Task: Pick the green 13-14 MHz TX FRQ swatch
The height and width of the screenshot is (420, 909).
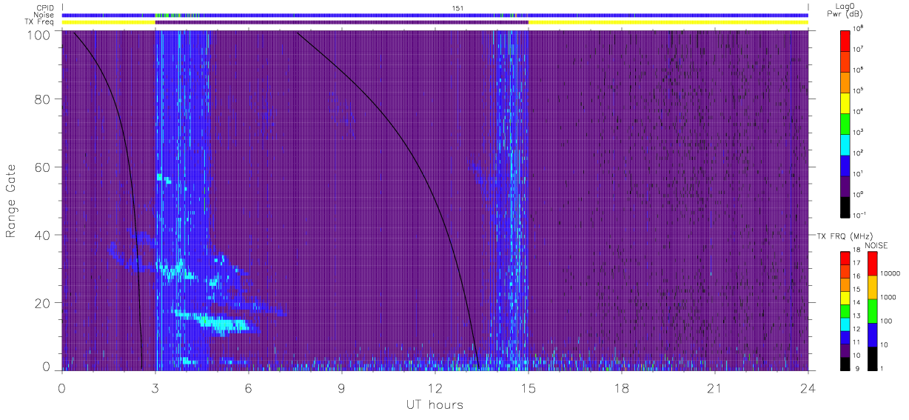Action: coord(845,310)
